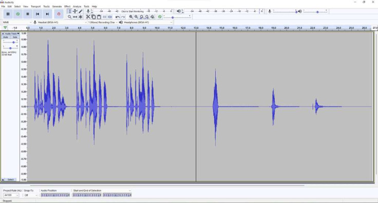Click the record meter microphone icon

click(88, 11)
